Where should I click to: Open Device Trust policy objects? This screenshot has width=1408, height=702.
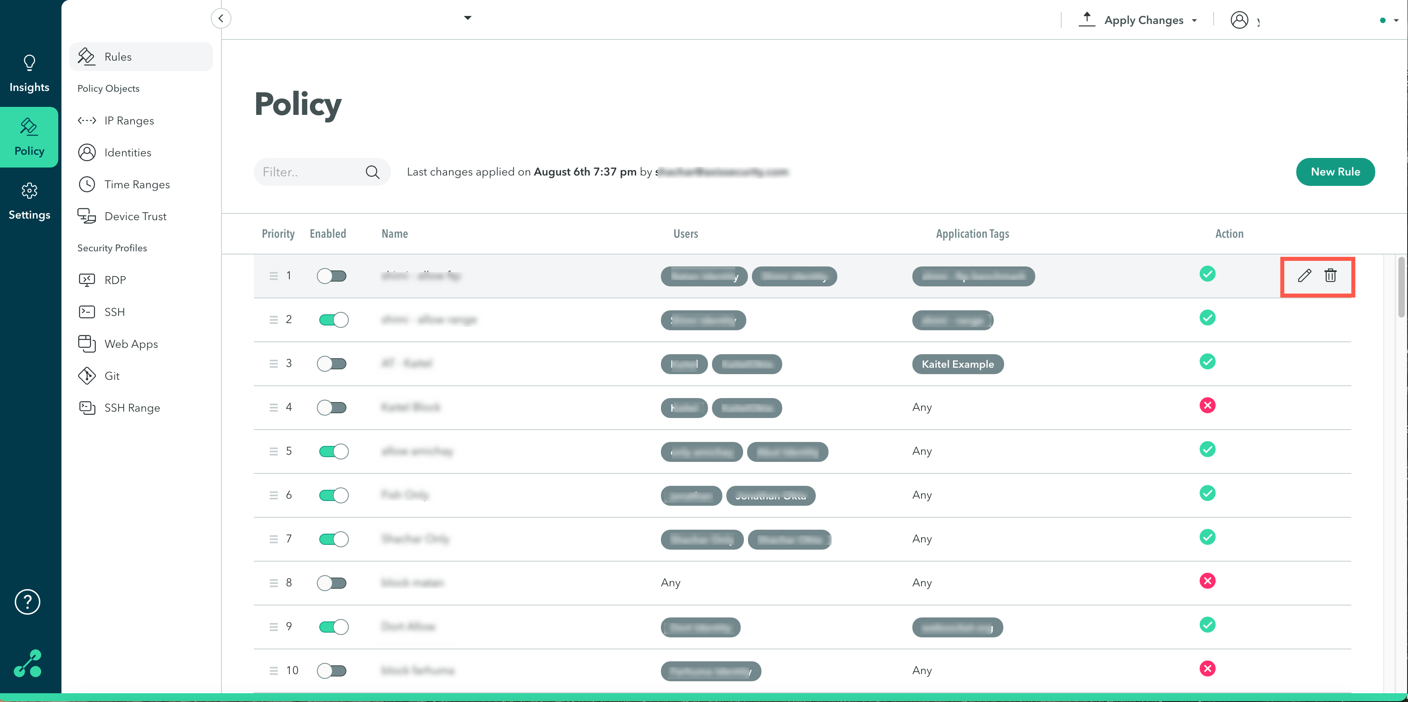tap(135, 216)
